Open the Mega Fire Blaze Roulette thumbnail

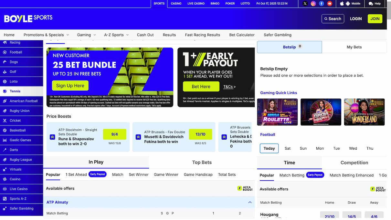click(x=277, y=112)
